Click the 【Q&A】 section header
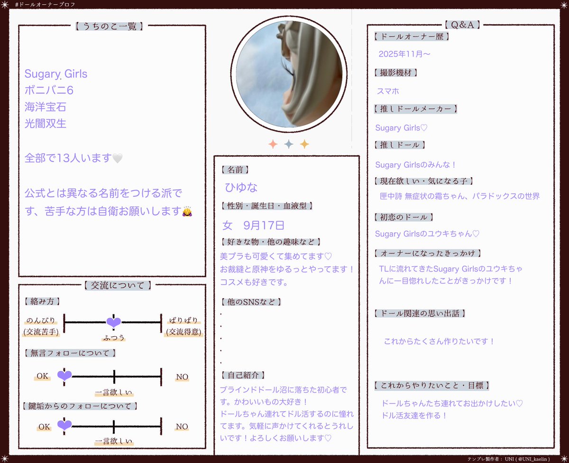 tap(463, 25)
